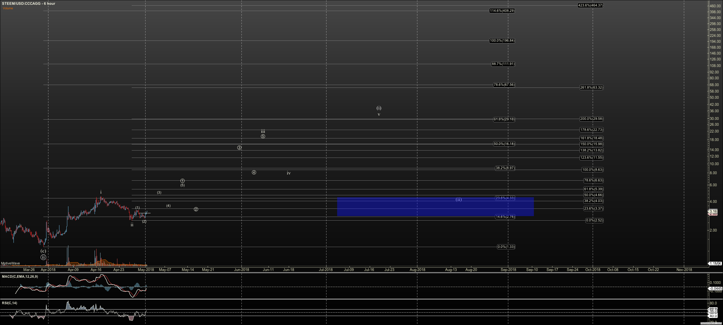Screen dimensions: 723x325
Task: Select the 0.0%(1.33) base level label
Action: 506,247
